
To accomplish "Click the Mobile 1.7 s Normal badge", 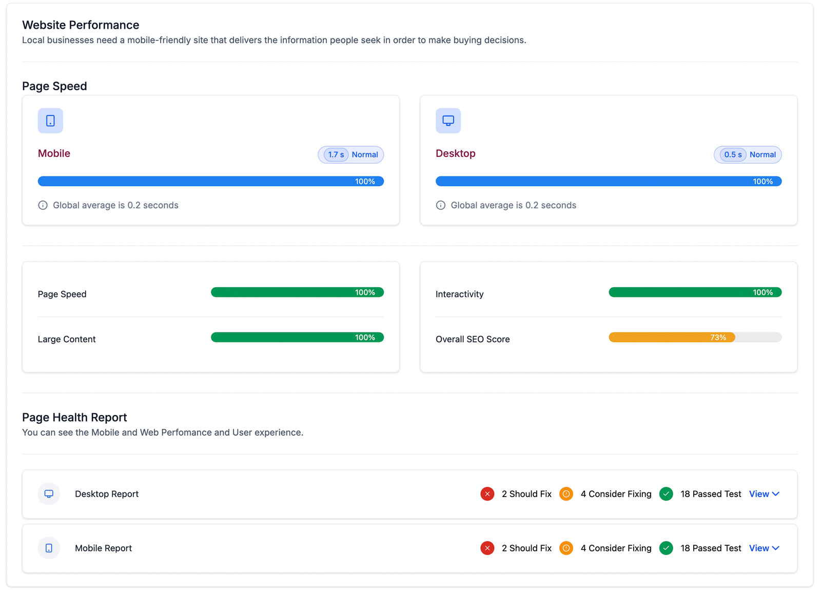I will click(x=351, y=155).
